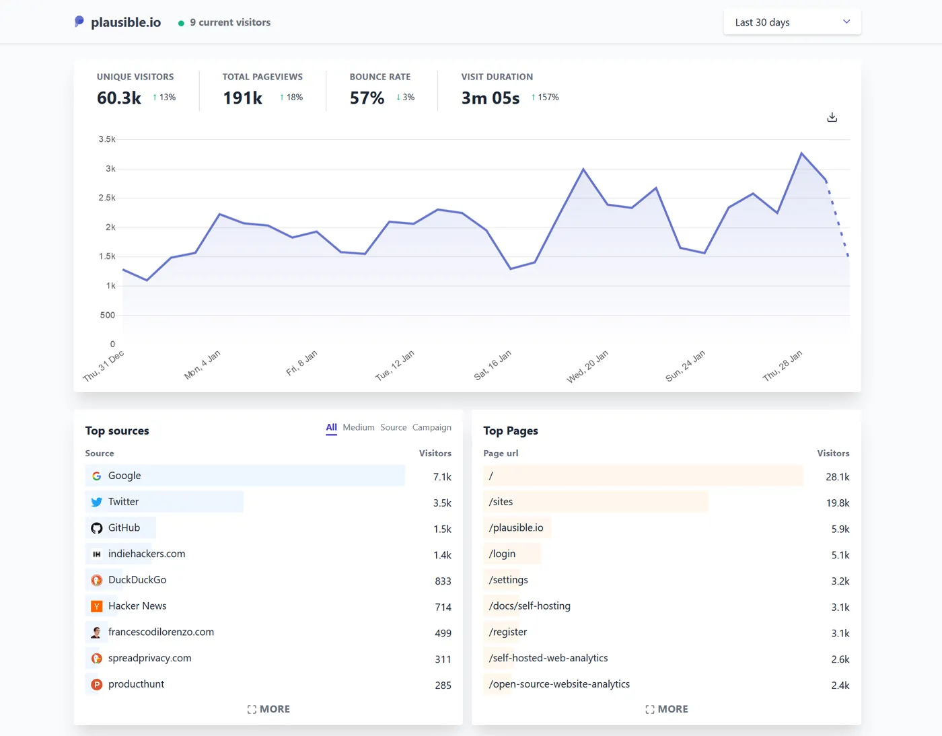Click the /sites page entry
This screenshot has width=942, height=736.
pyautogui.click(x=501, y=502)
